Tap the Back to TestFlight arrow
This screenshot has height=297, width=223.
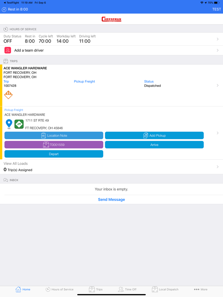point(4,3)
